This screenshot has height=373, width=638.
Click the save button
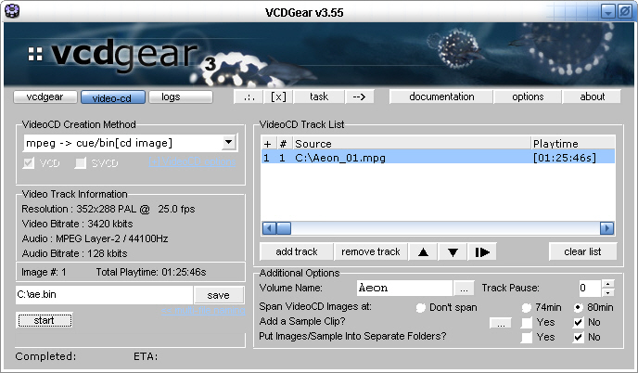[x=219, y=295]
